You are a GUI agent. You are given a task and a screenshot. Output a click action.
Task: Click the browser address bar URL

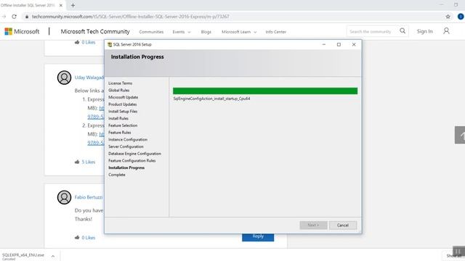coord(131,17)
